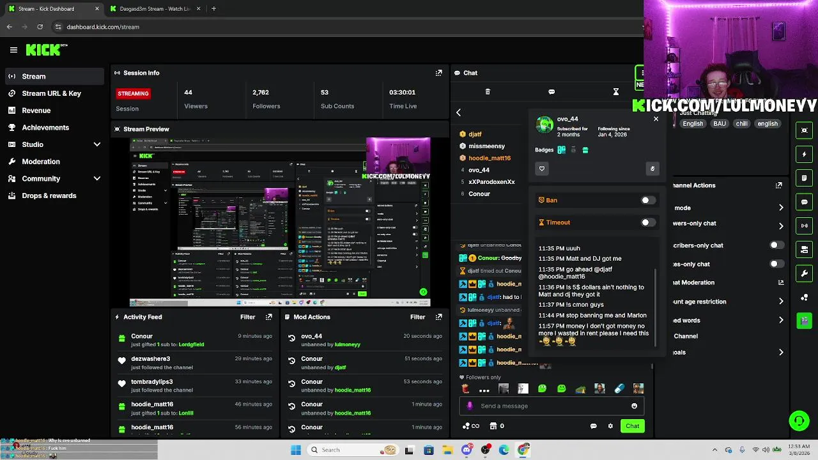The image size is (818, 460).
Task: Click the trash icon in chat toolbar
Action: [488, 92]
